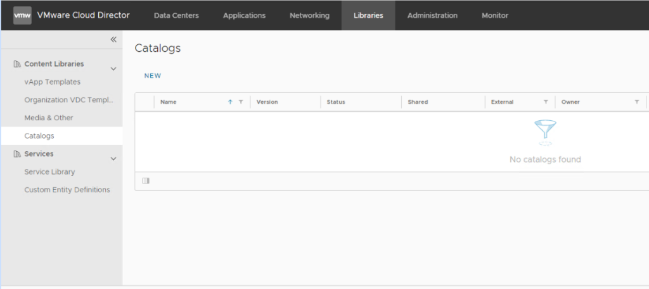Open the External column filter icon
The height and width of the screenshot is (289, 649).
546,102
